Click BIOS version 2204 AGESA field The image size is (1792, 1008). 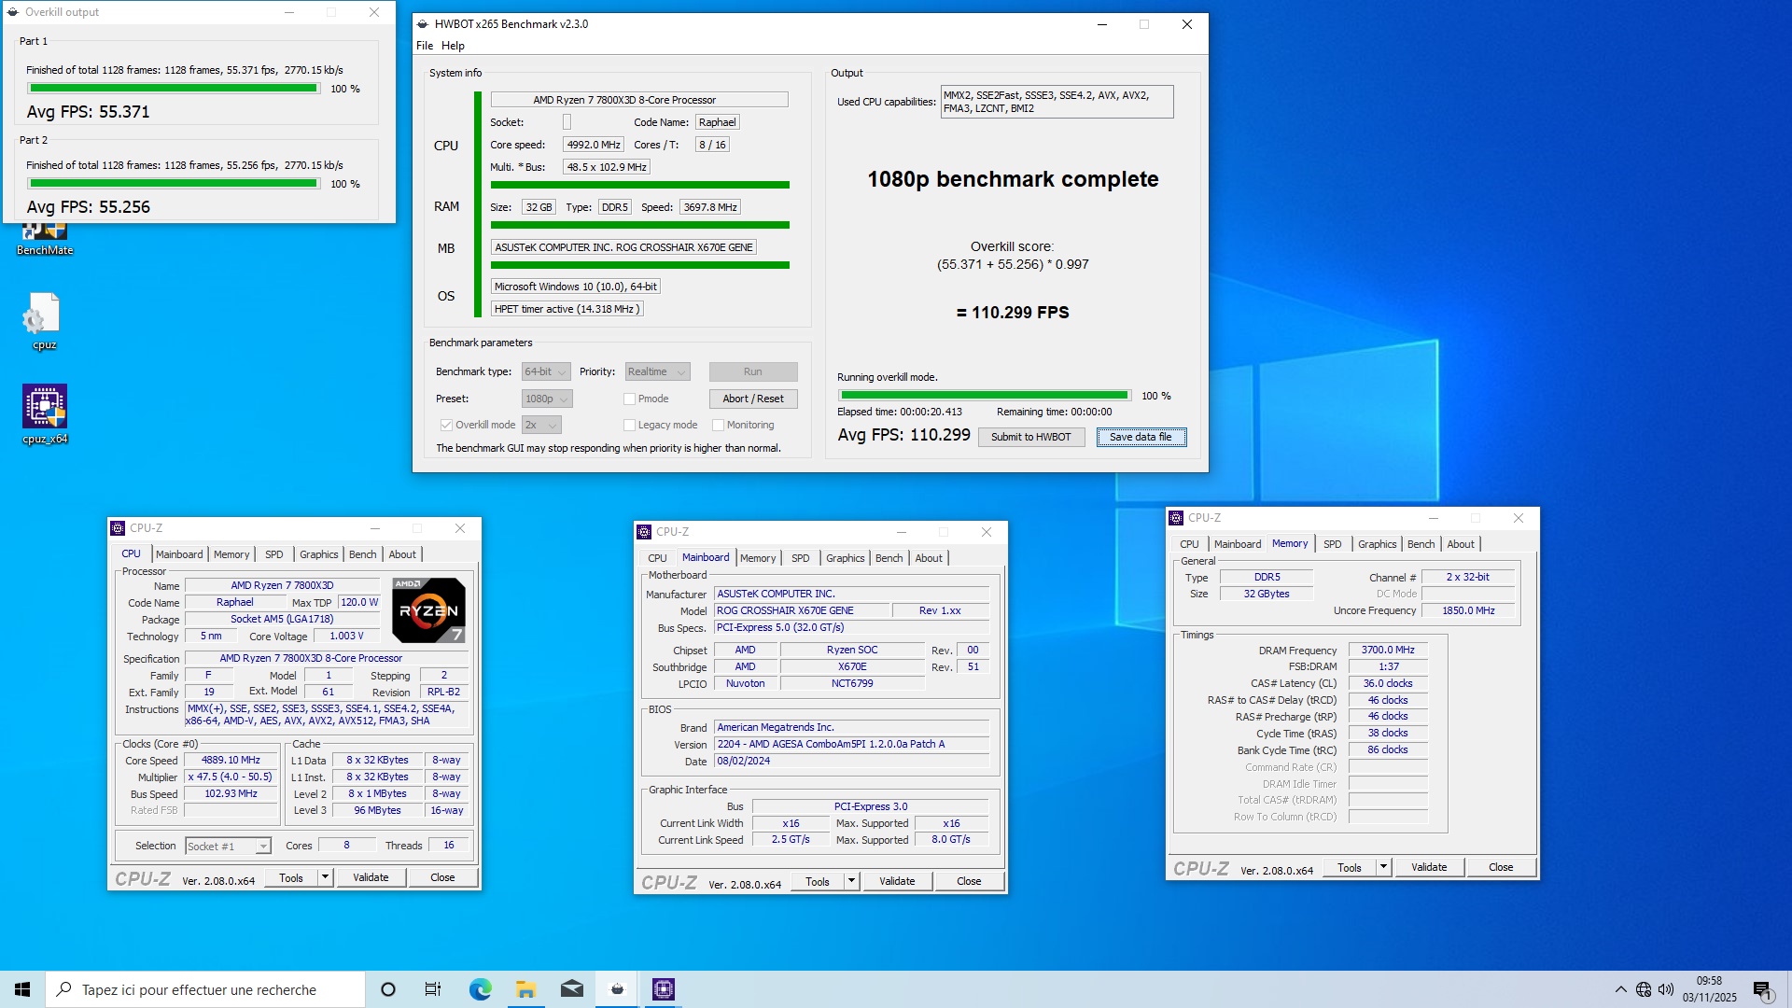(851, 745)
